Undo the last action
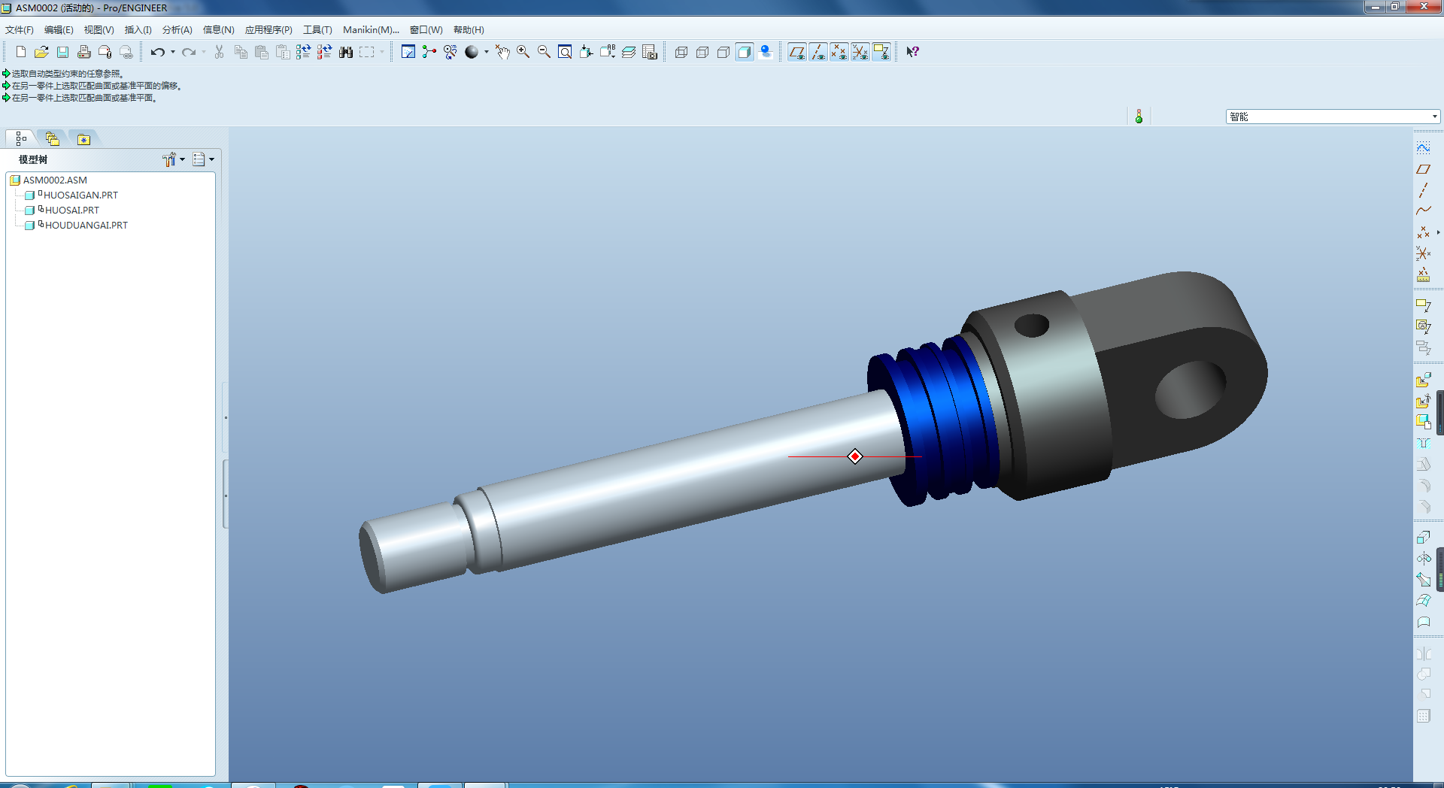1444x788 pixels. tap(157, 52)
